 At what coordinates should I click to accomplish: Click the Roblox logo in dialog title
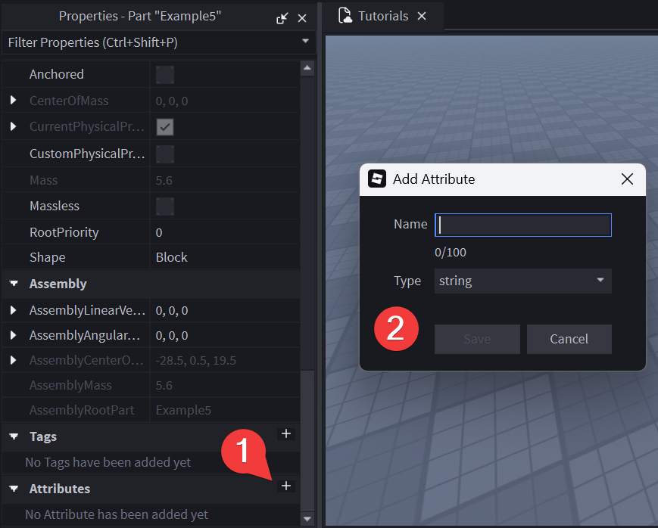(376, 179)
